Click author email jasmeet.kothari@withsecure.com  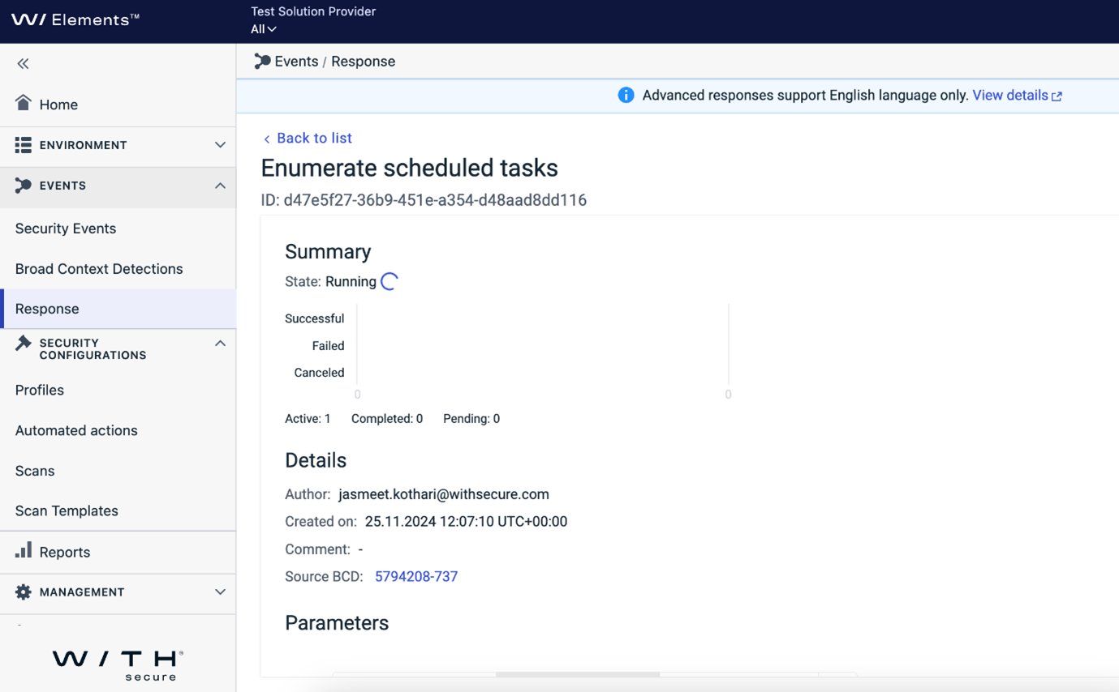pos(444,494)
